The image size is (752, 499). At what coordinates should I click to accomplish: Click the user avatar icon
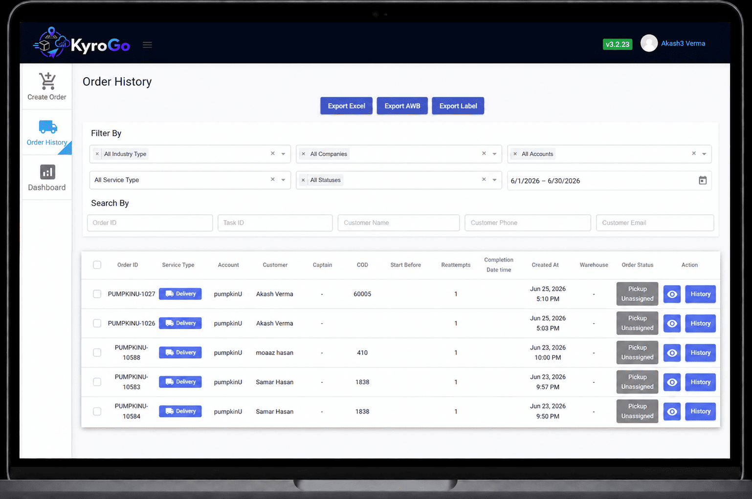pyautogui.click(x=649, y=43)
